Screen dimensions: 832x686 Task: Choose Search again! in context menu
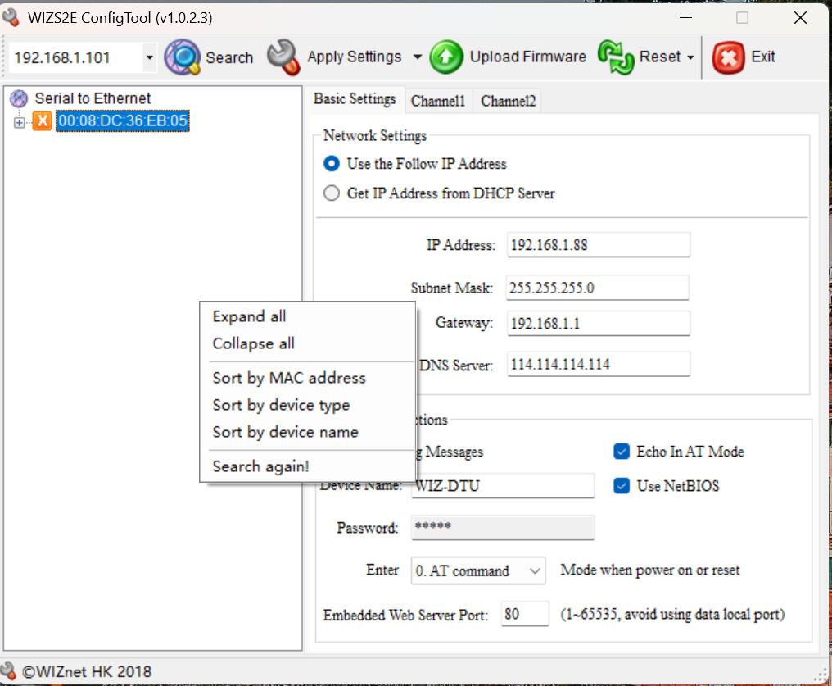coord(261,466)
